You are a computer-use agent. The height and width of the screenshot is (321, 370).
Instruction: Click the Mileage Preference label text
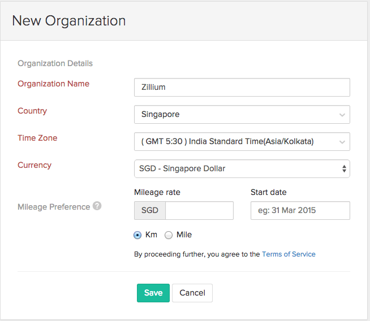point(54,207)
